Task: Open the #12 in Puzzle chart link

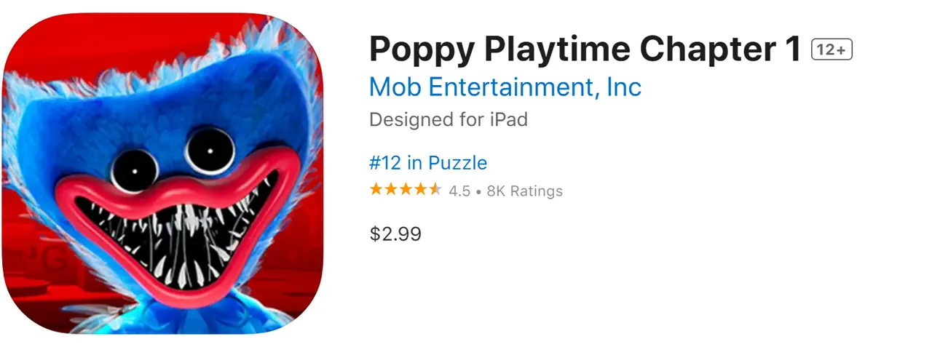Action: [428, 162]
